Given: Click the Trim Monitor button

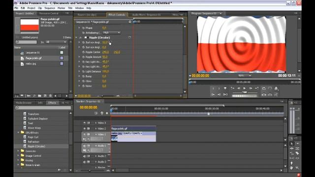Looking at the screenshot, I should point(276,94).
